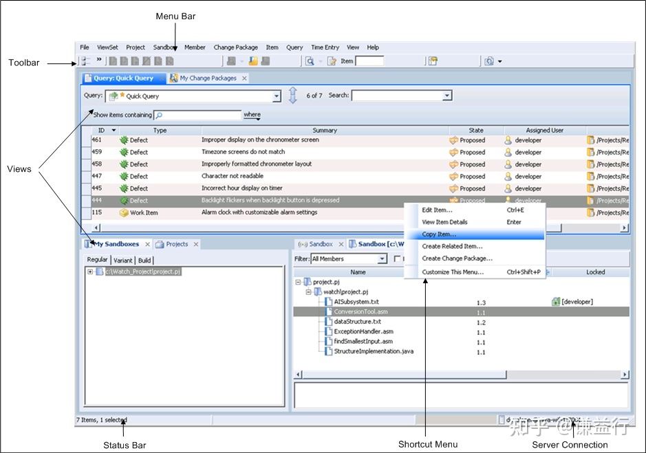This screenshot has height=453, width=646.
Task: Open the Quick Query dropdown
Action: pos(277,97)
